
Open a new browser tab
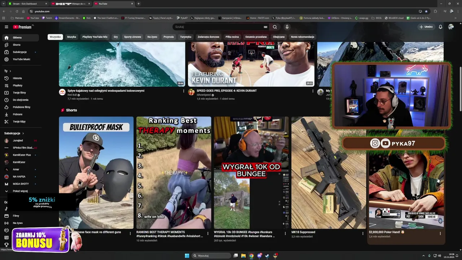pos(139,4)
